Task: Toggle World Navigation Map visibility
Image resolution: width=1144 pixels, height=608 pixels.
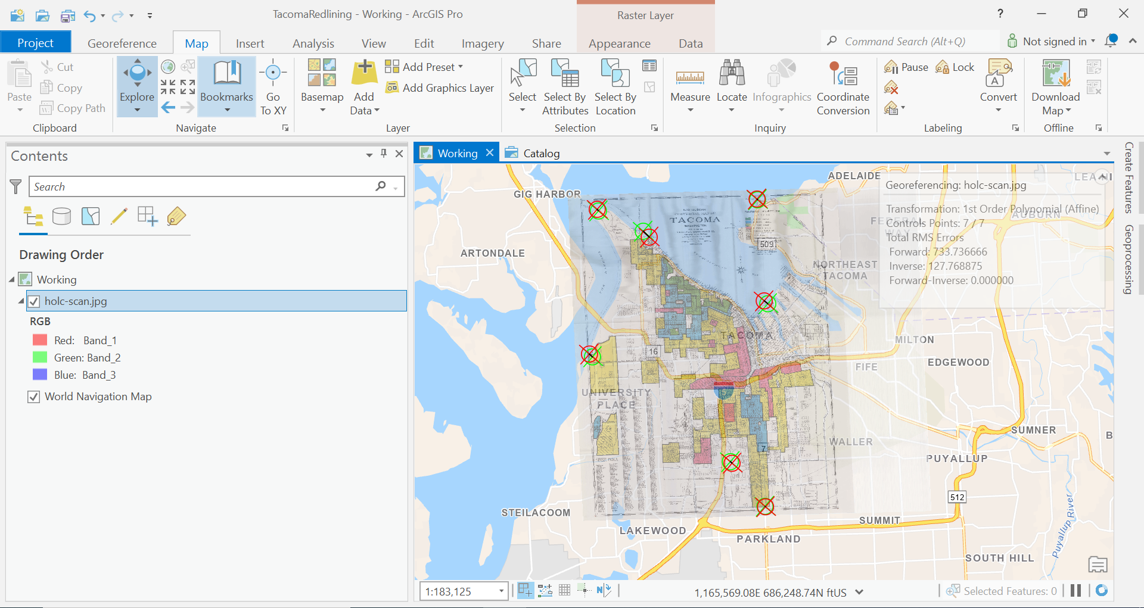Action: 34,397
